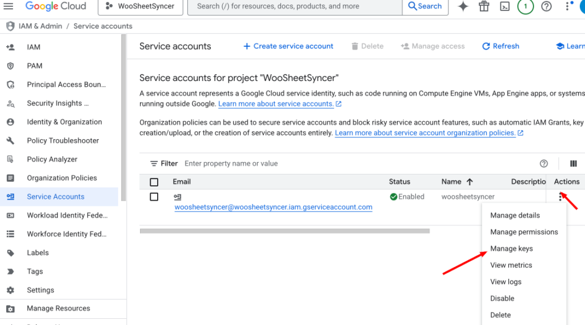Activate Cloud Shell terminal icon

504,6
